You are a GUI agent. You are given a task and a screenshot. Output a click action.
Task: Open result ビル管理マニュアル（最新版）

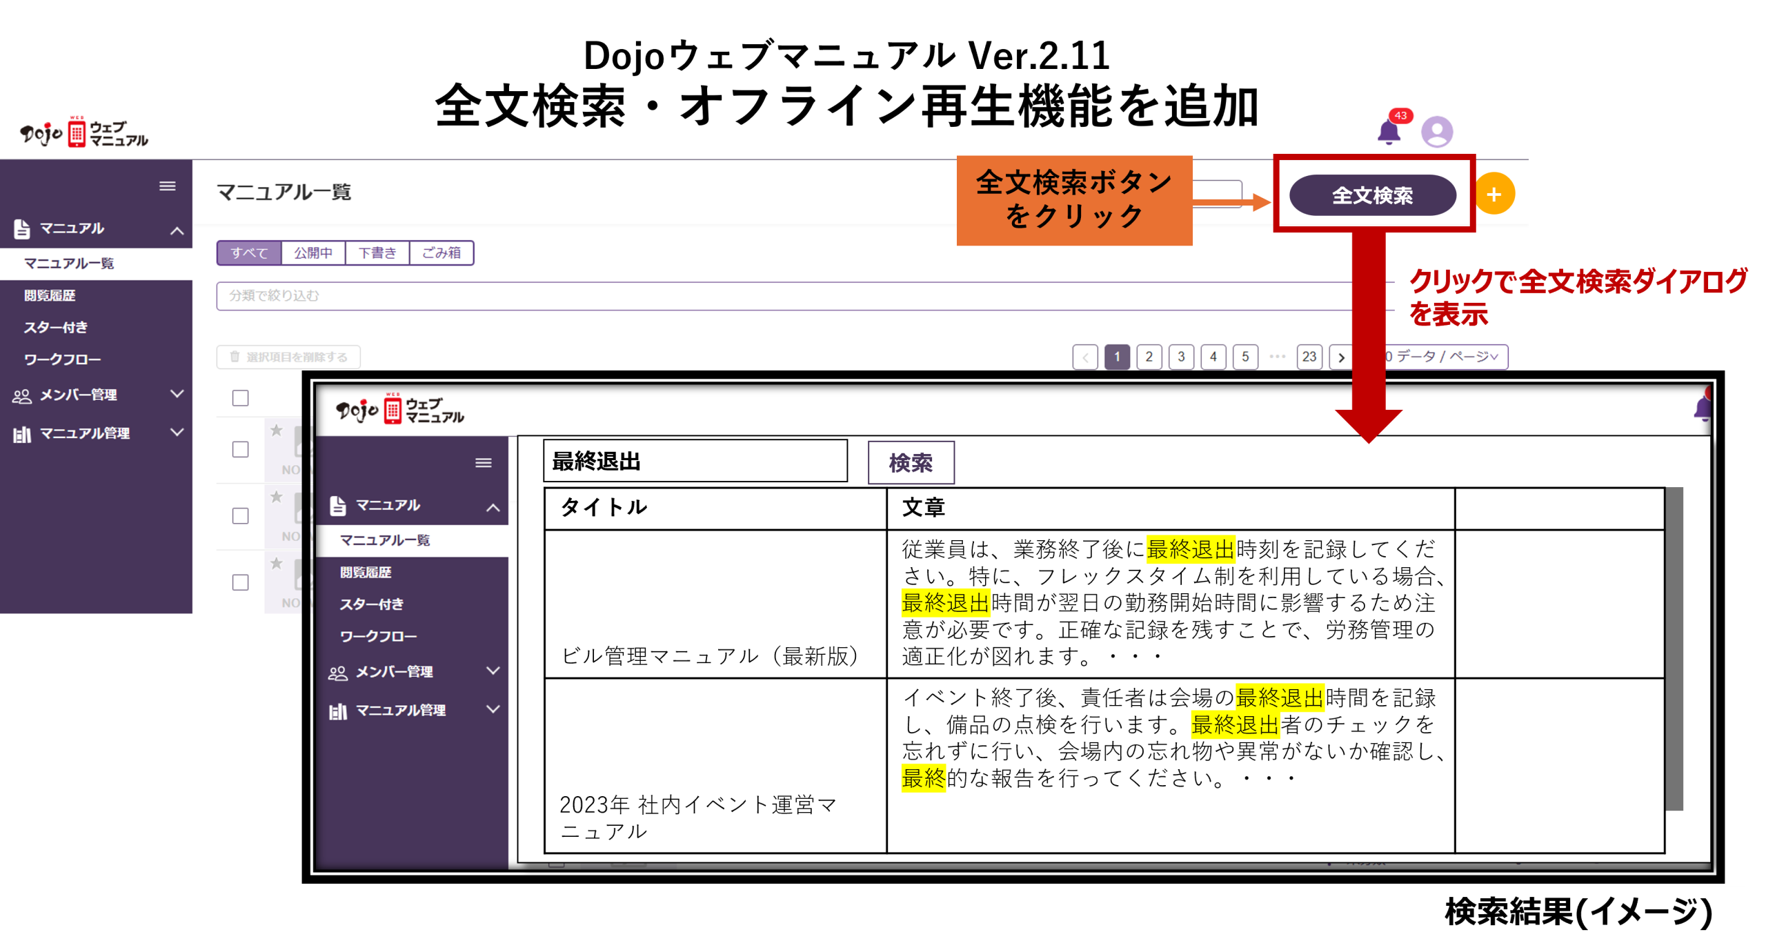pos(710,655)
